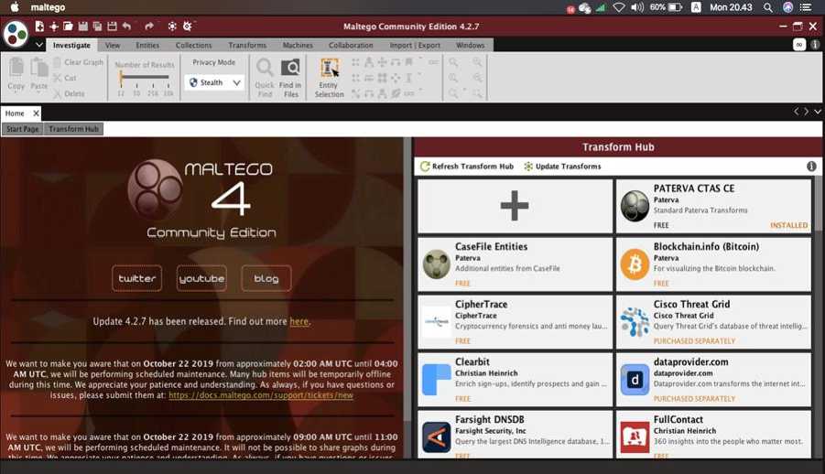
Task: Click the scroll-tabs-right arrow
Action: pyautogui.click(x=806, y=111)
